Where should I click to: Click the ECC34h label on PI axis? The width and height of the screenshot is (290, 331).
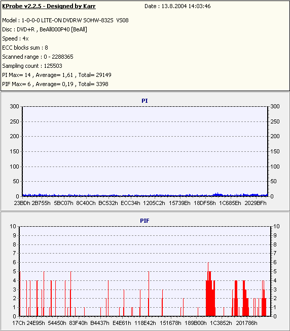[130, 203]
